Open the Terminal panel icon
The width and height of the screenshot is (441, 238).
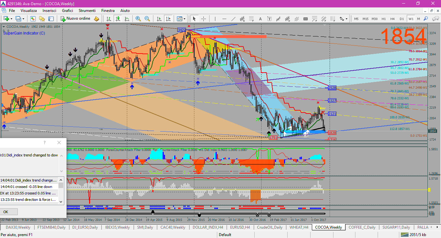[x=51, y=19]
